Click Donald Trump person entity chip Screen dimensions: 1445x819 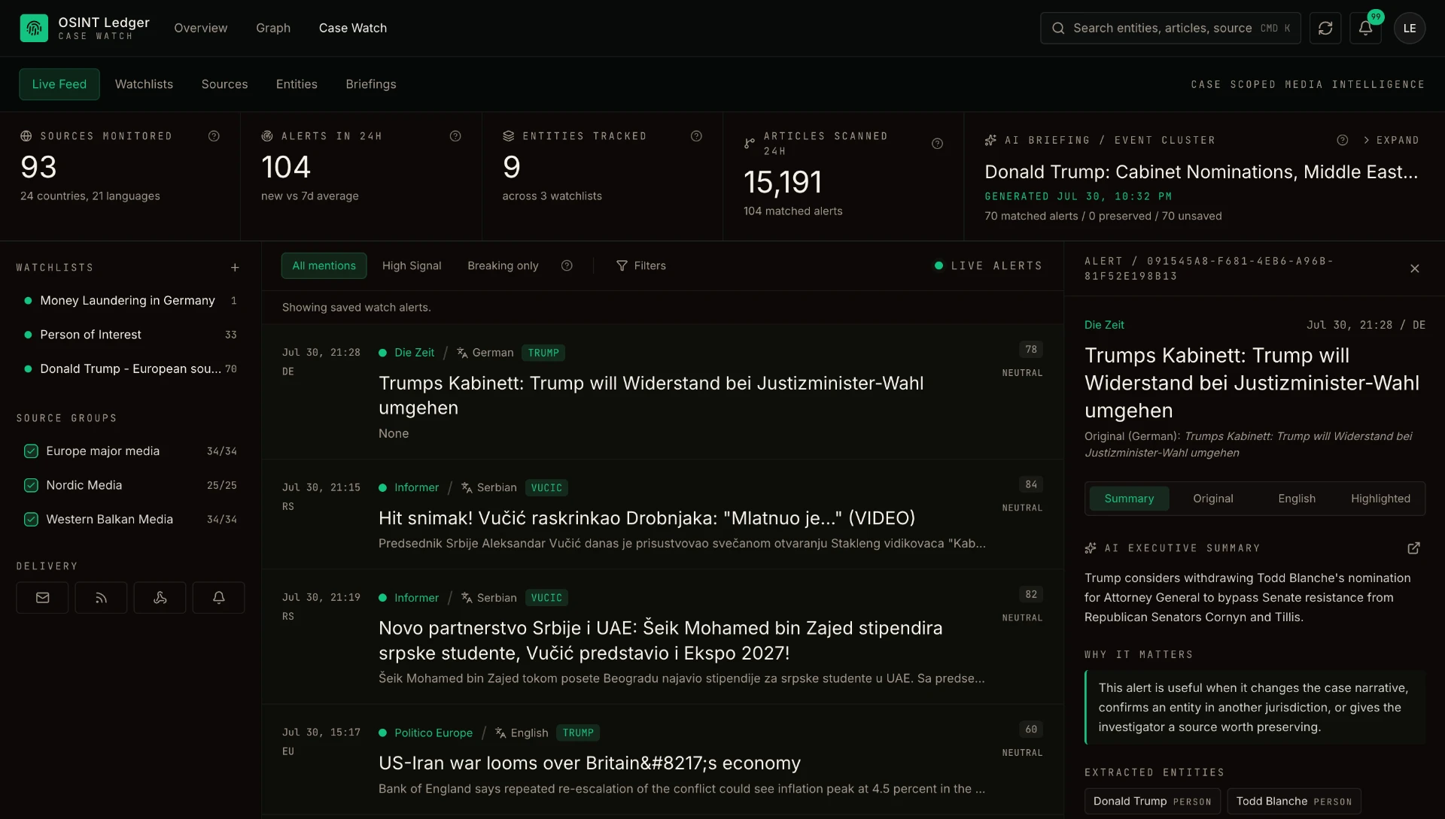(1152, 801)
